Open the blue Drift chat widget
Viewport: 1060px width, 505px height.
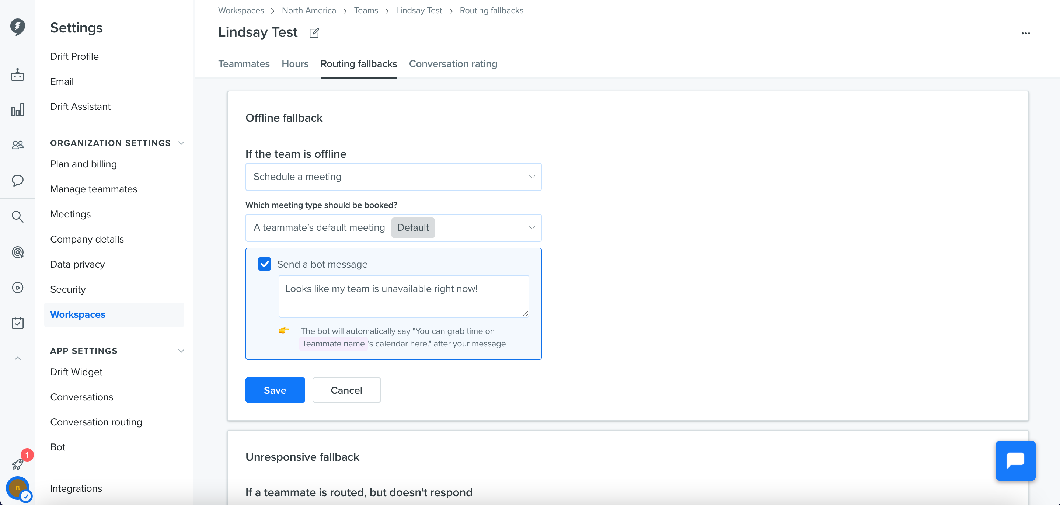[1015, 460]
